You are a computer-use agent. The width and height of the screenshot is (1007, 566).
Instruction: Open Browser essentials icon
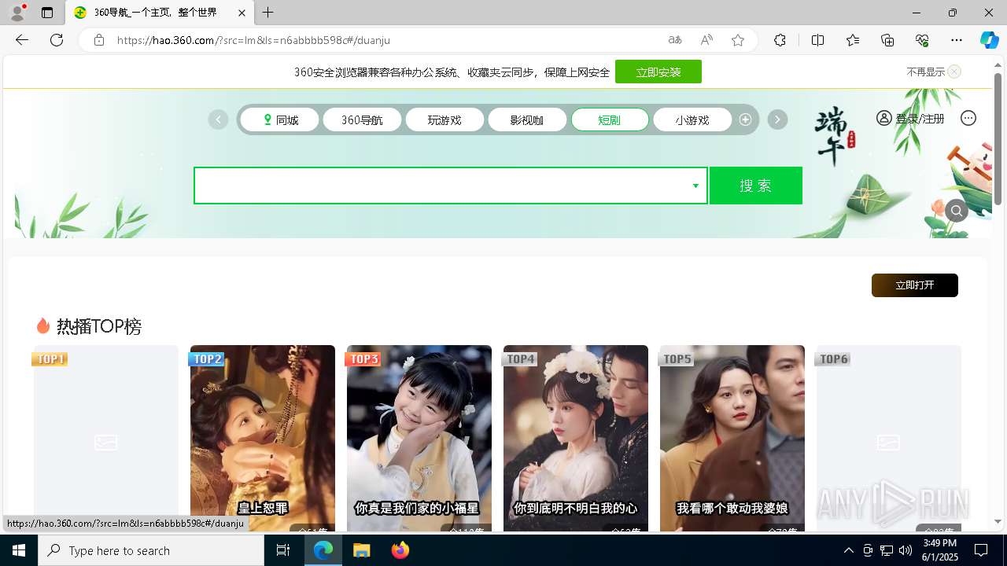(922, 40)
